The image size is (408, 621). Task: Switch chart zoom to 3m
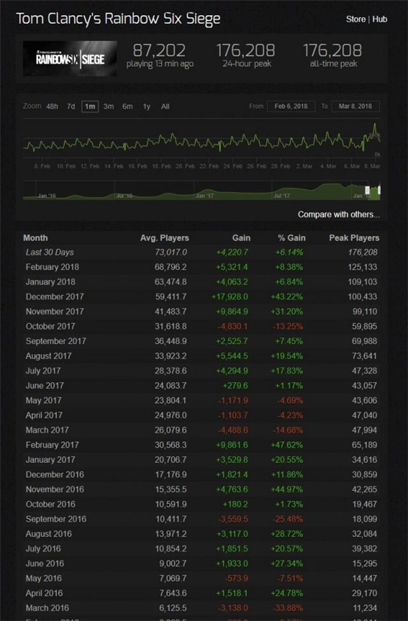[108, 107]
